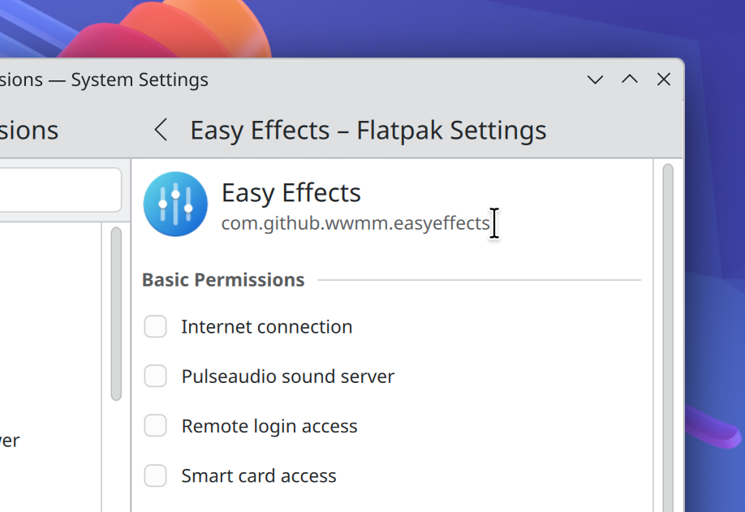Click the com.github.wwmm.easyeffects app ID text
This screenshot has width=745, height=512.
tap(355, 223)
